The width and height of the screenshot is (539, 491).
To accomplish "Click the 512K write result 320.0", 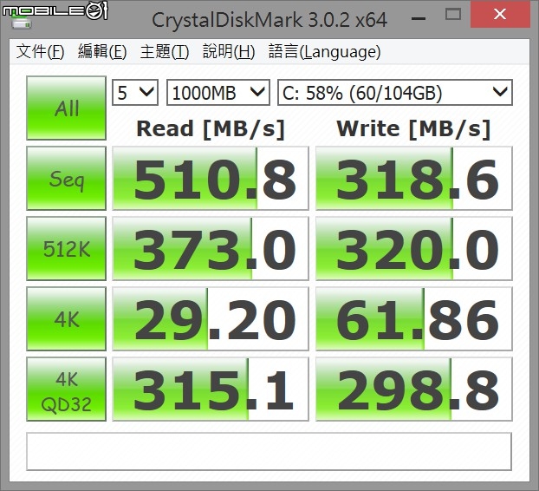I will point(414,248).
